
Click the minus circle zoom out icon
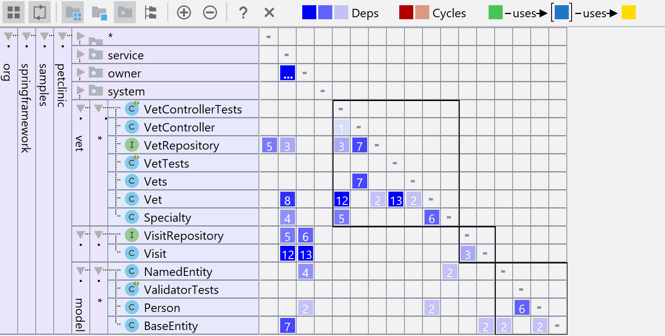(x=210, y=12)
